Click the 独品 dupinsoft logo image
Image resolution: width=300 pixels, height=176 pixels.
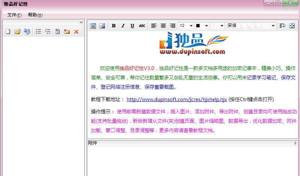point(193,43)
